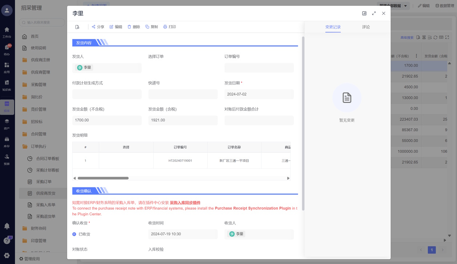The height and width of the screenshot is (264, 457).
Task: Open the 采购入库同步插件 link
Action: coord(185,203)
